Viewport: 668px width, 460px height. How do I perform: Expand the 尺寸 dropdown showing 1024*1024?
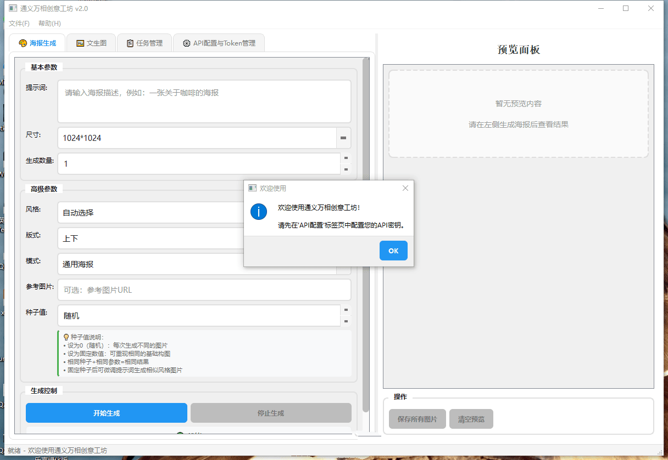click(x=343, y=138)
